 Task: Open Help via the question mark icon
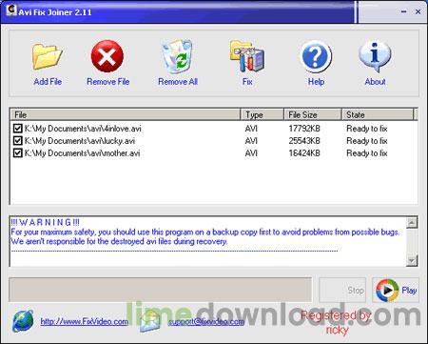(316, 57)
